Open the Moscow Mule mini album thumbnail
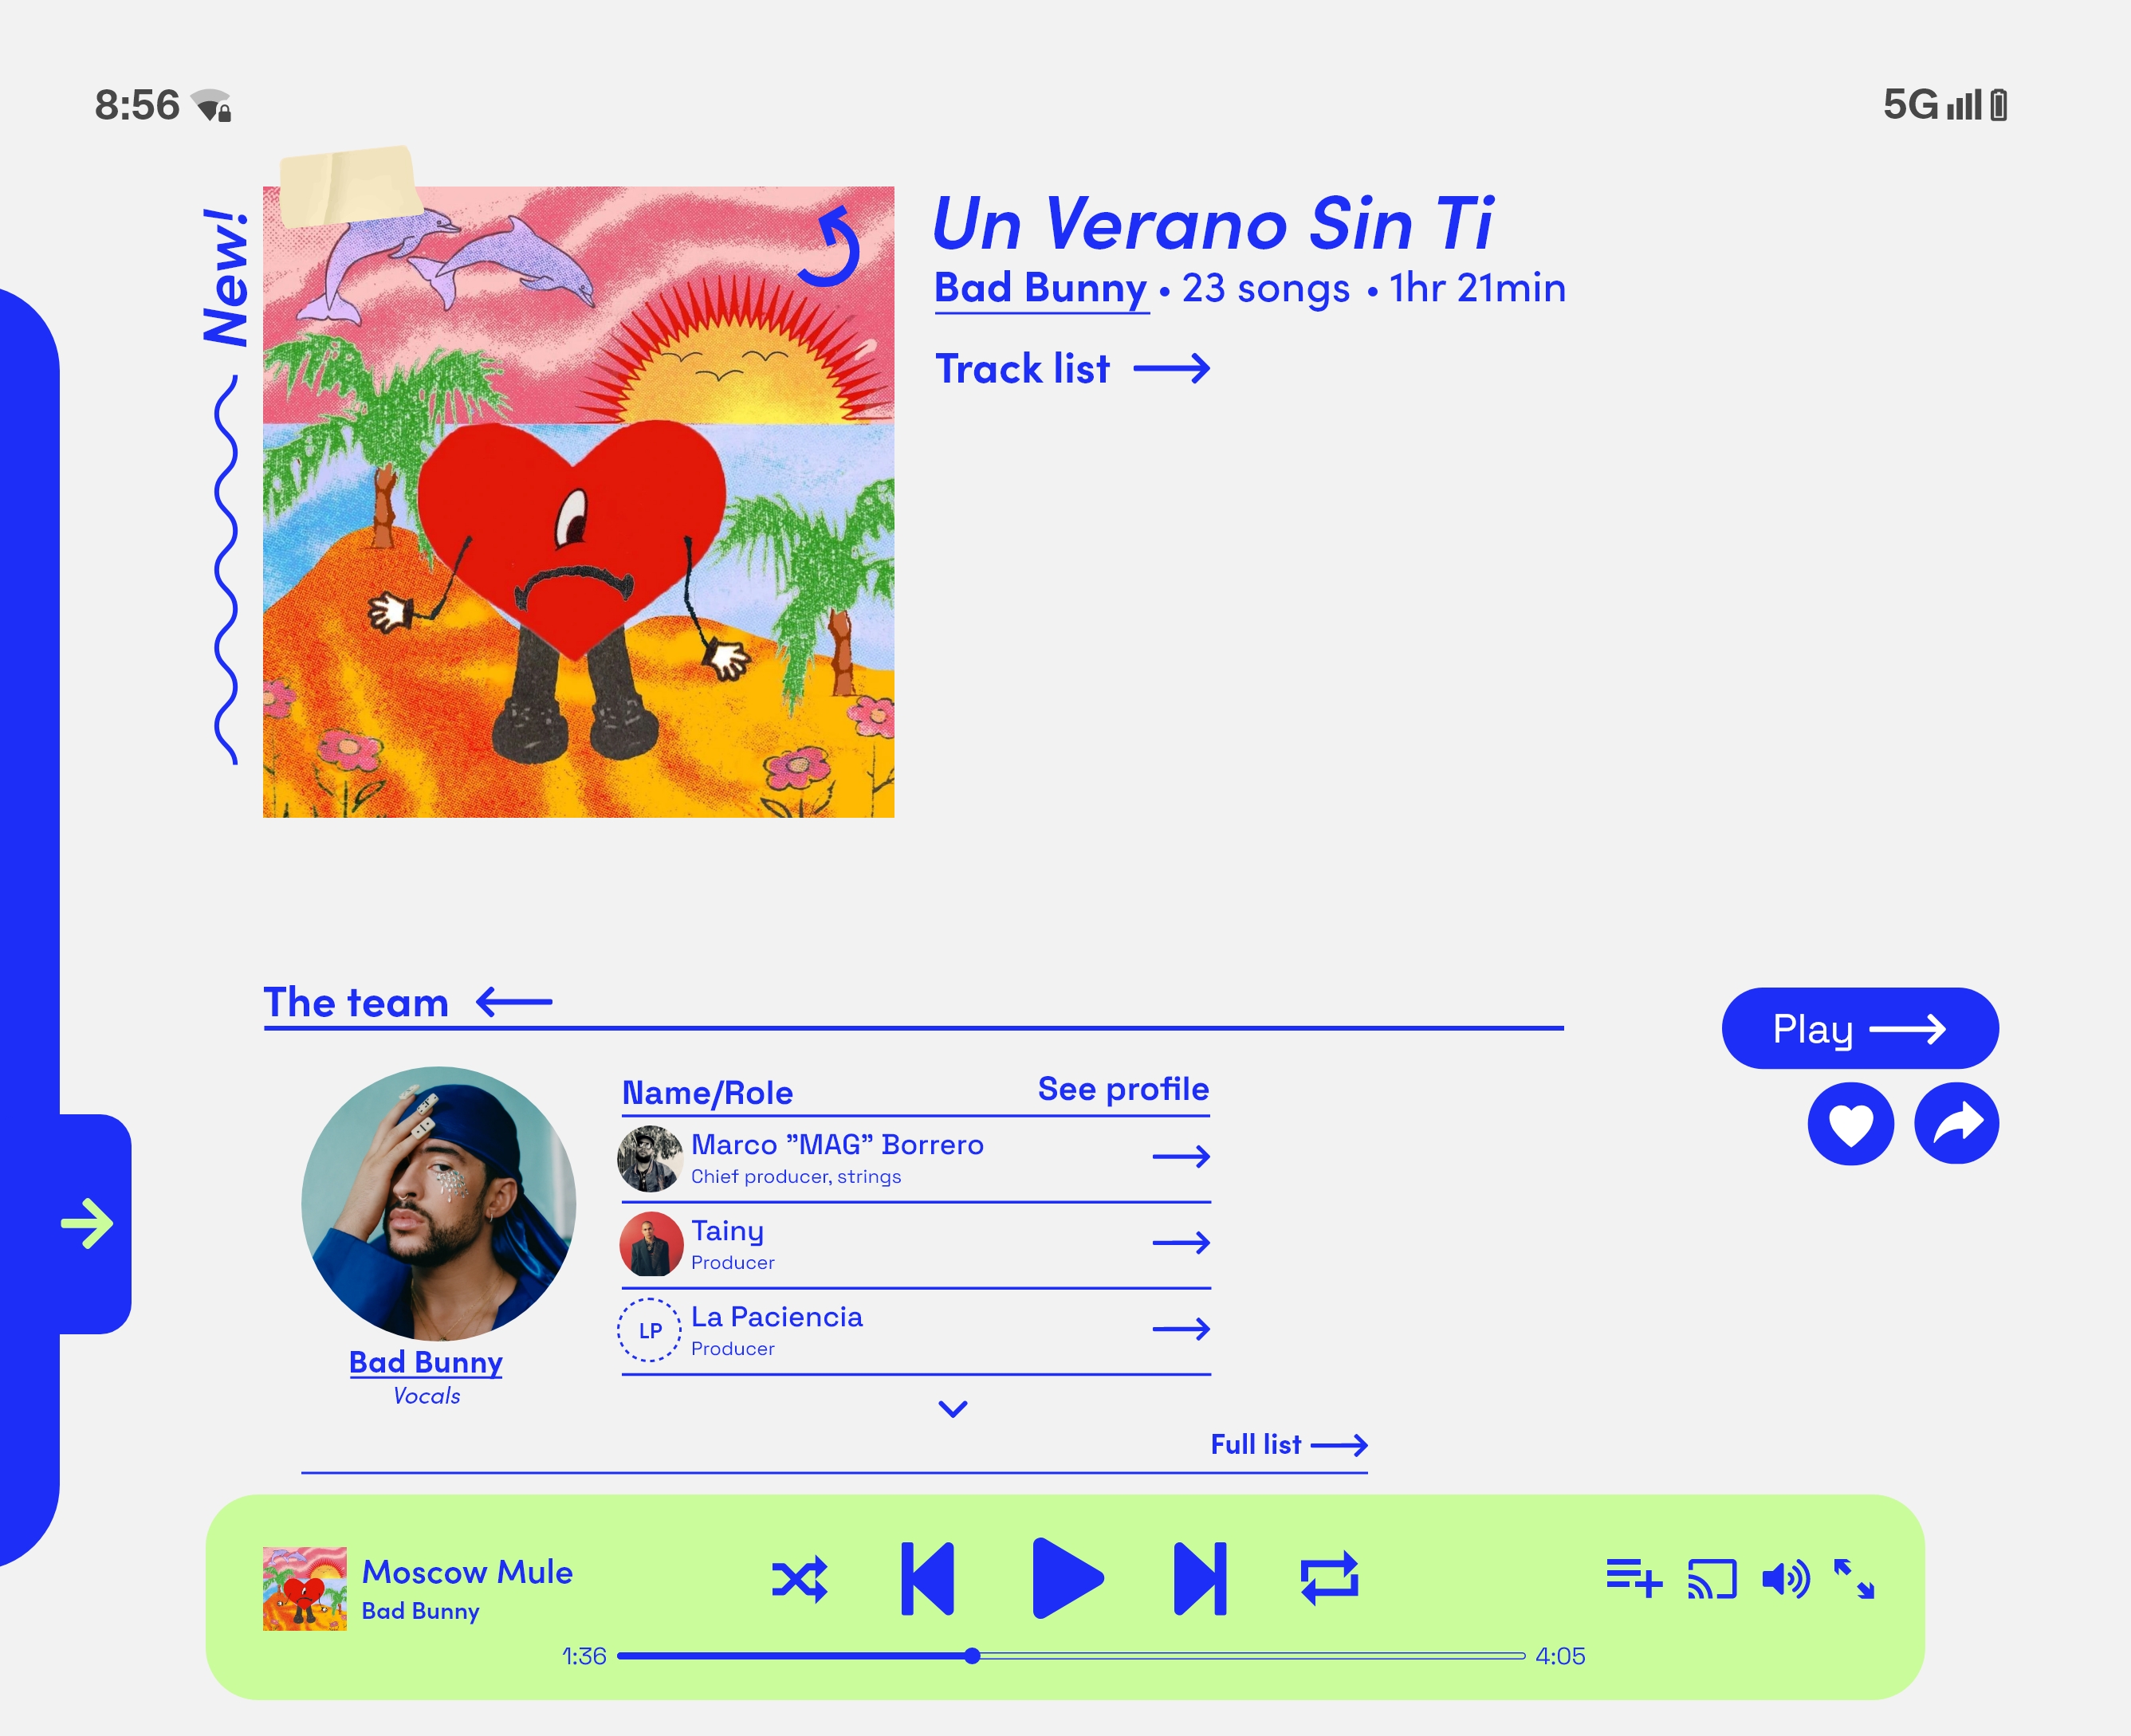 (x=304, y=1589)
